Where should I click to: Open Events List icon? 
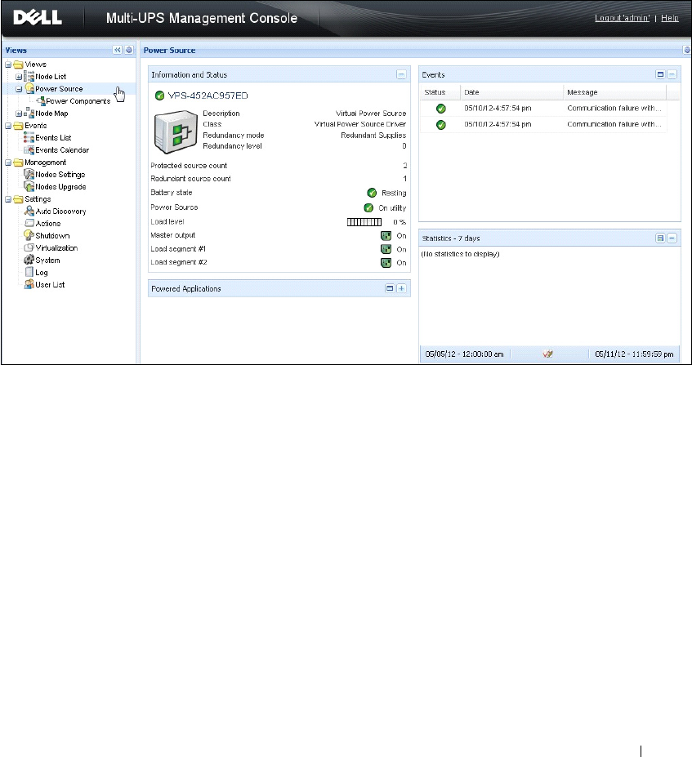[x=29, y=137]
